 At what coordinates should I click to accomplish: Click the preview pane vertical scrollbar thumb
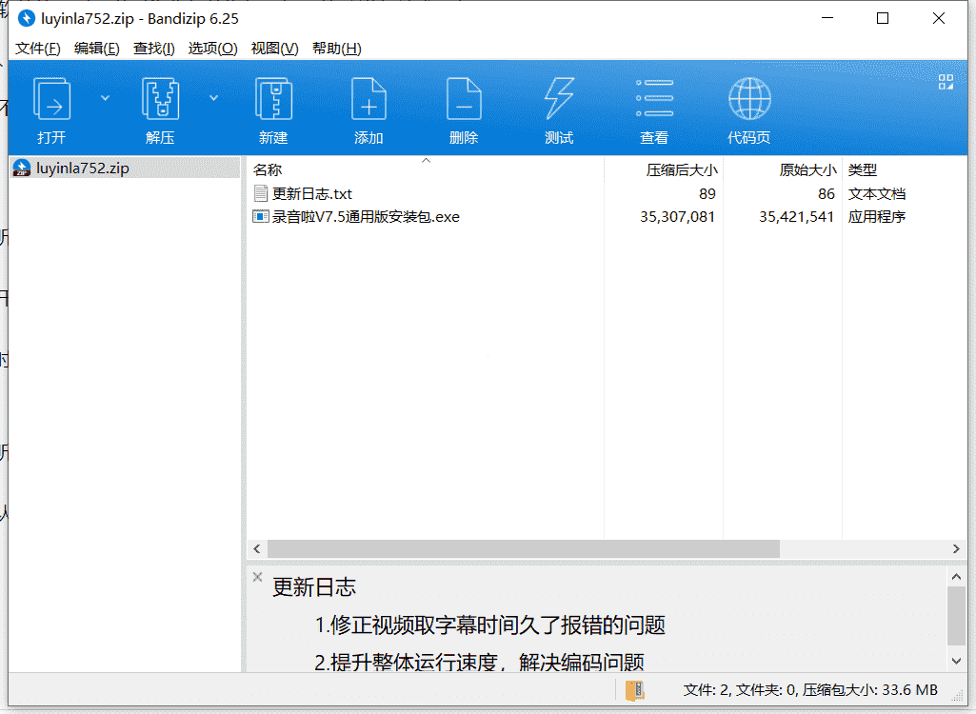956,616
